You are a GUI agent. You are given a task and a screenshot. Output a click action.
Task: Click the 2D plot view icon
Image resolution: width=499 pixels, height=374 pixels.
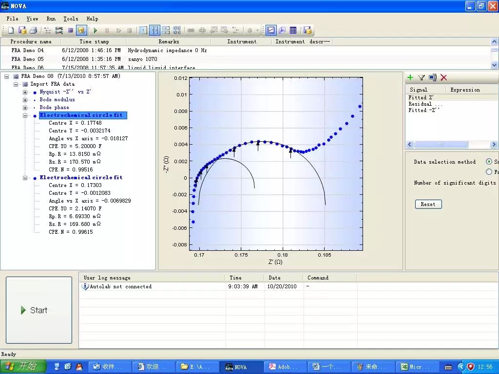pyautogui.click(x=271, y=30)
